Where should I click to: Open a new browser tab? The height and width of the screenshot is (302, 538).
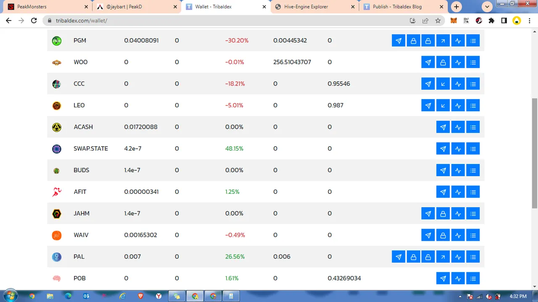pyautogui.click(x=456, y=7)
